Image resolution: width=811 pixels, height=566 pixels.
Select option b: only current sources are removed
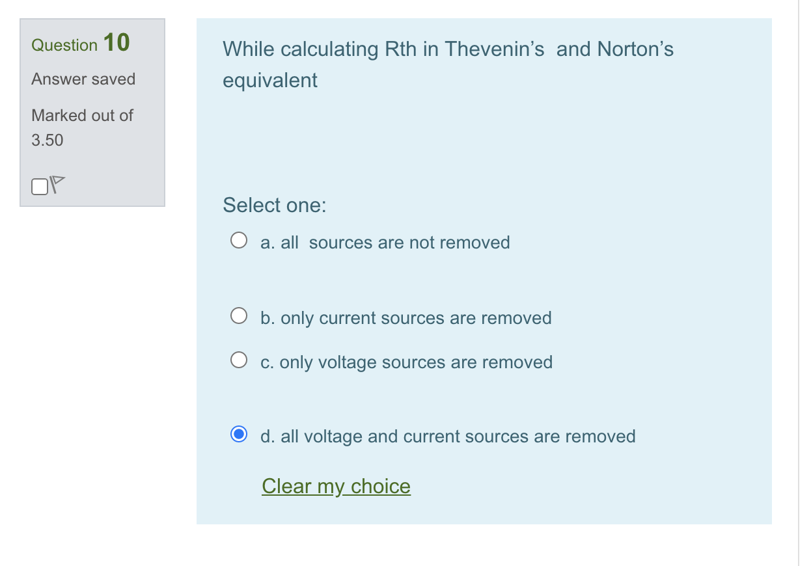(239, 315)
